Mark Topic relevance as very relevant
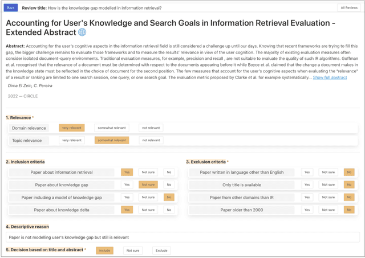The width and height of the screenshot is (365, 258). [x=72, y=140]
